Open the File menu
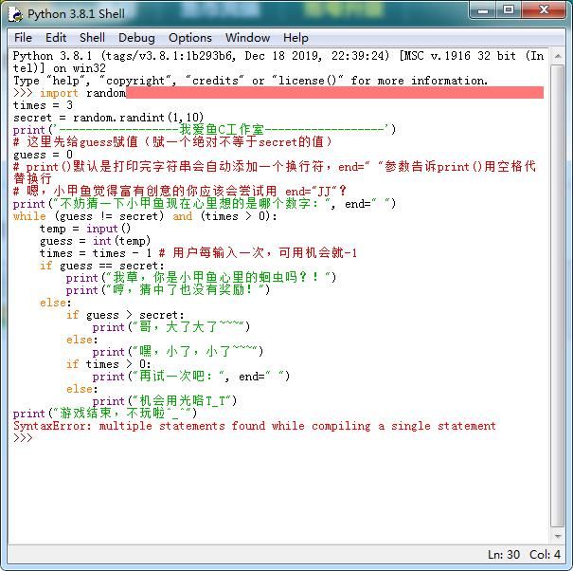 point(23,38)
